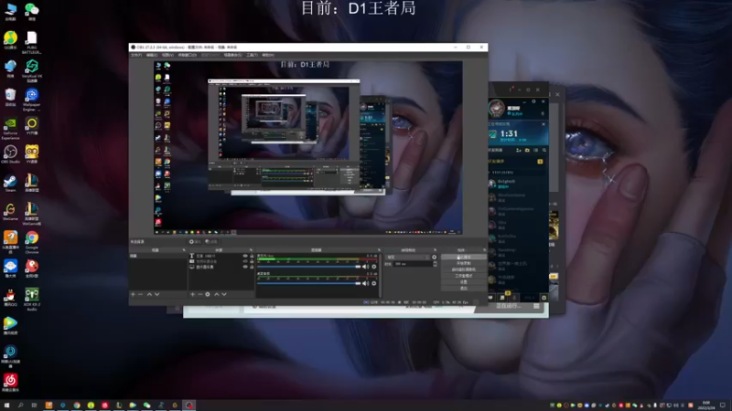The width and height of the screenshot is (732, 411).
Task: Open Tencent Video desktop shortcut
Action: pos(10,325)
